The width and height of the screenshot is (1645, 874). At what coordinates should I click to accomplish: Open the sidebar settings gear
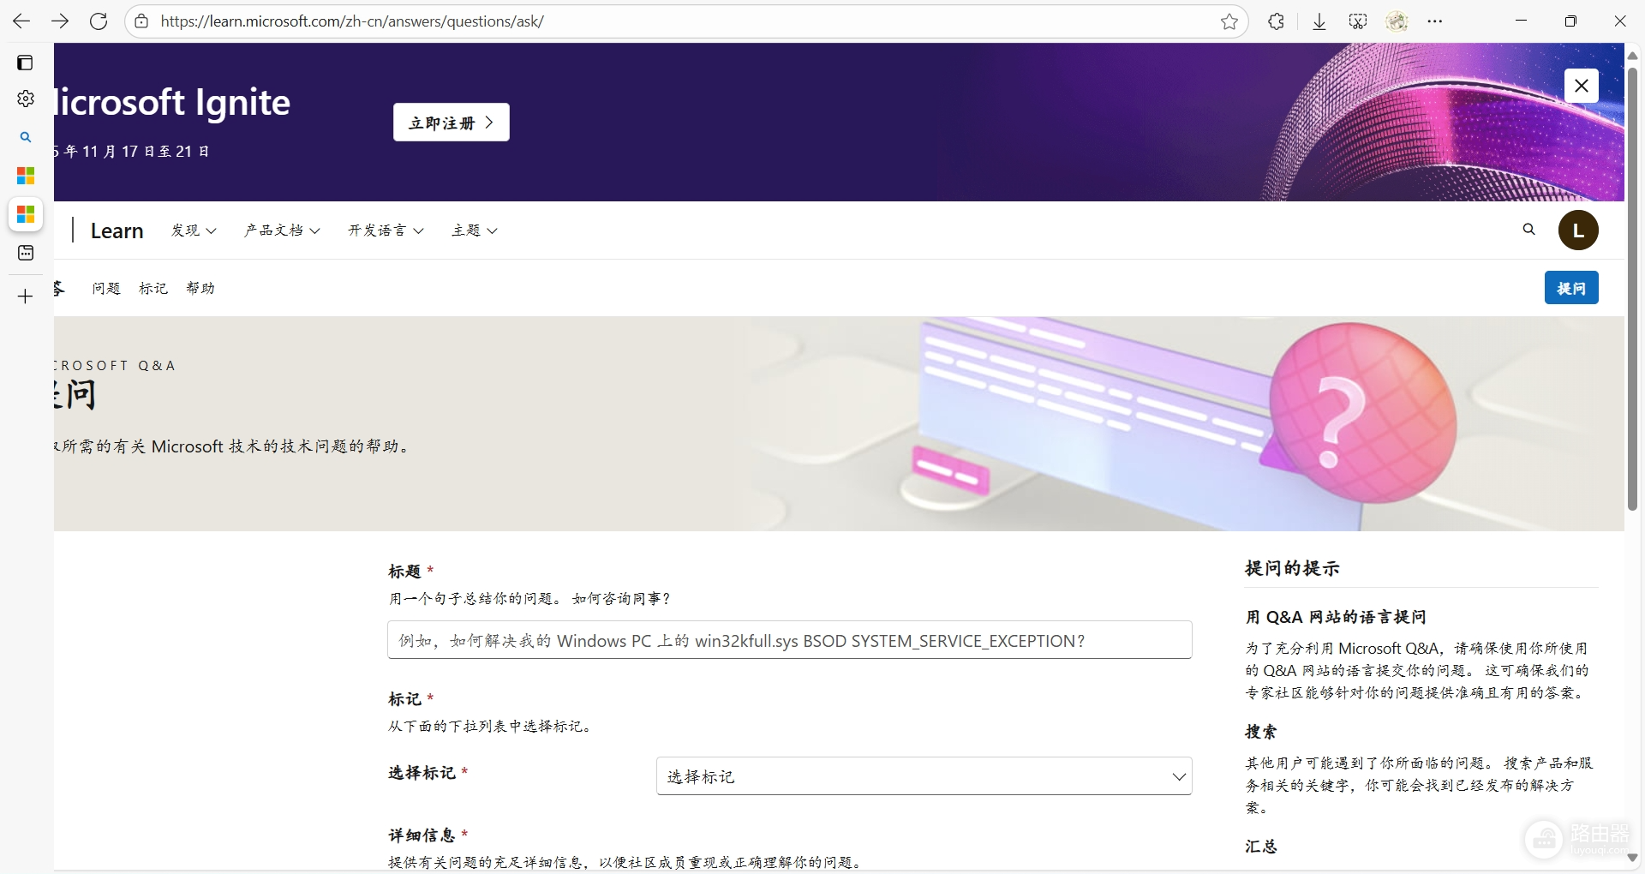26,99
